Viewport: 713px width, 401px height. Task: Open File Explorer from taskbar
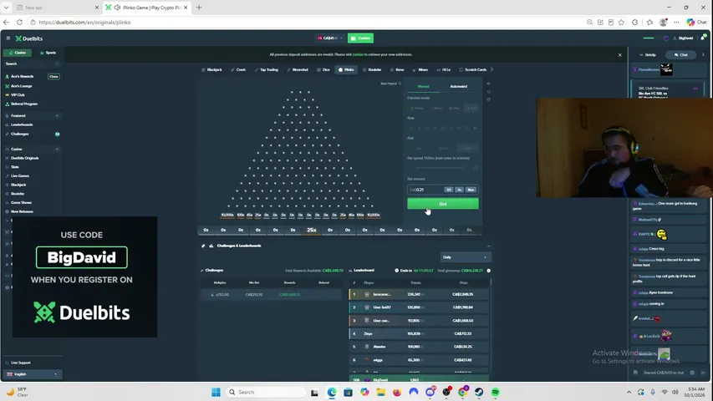[380, 392]
